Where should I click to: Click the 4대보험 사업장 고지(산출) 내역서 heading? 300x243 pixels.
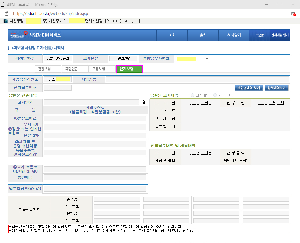[38, 48]
